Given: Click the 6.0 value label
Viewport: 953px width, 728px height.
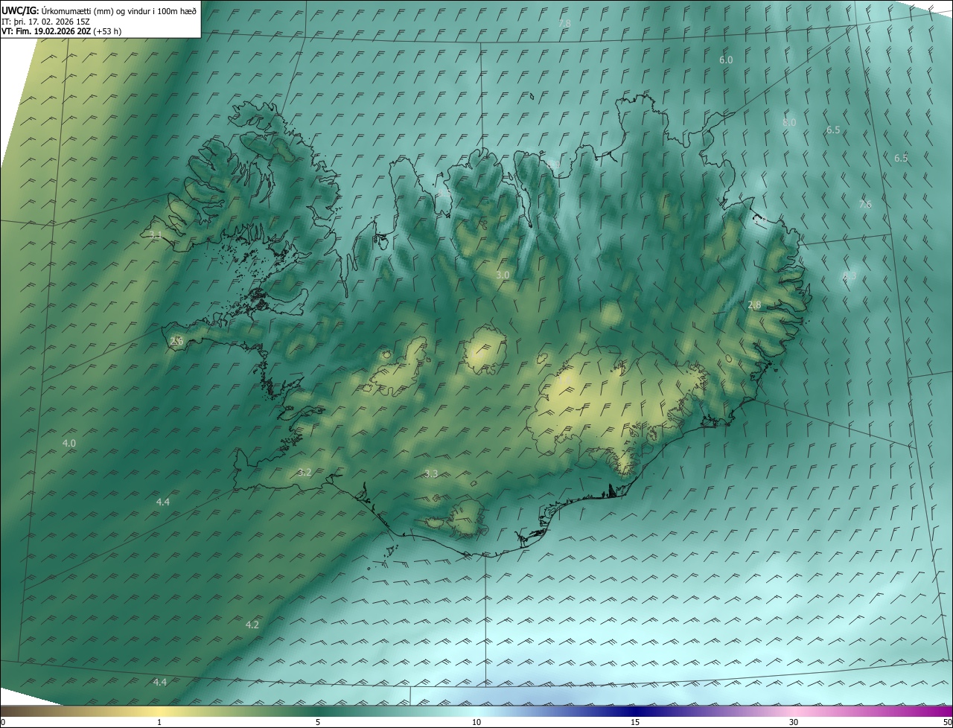Looking at the screenshot, I should click(x=726, y=60).
